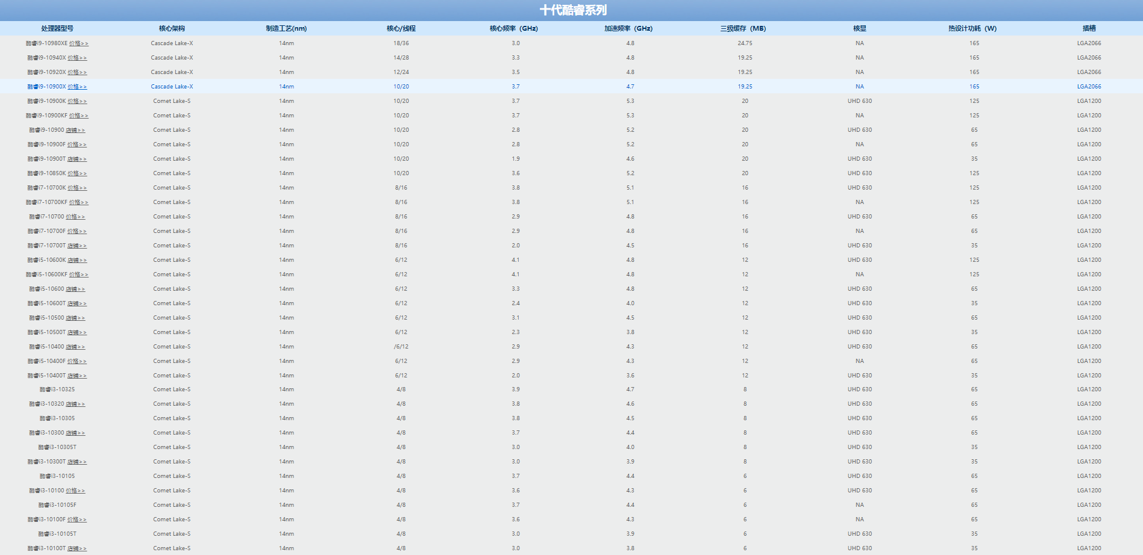Visit the 店铺>> link for 酷睿i5-10500

pyautogui.click(x=75, y=318)
